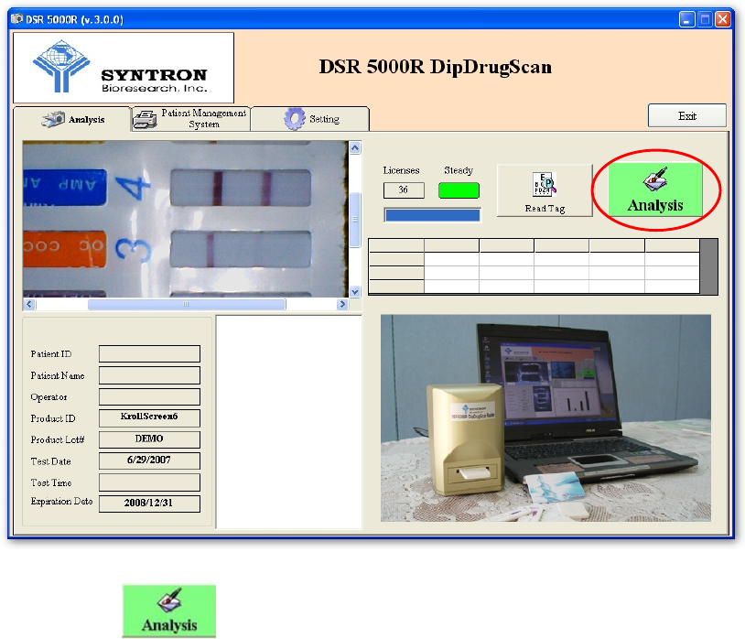Open the Setting tab
The height and width of the screenshot is (639, 745).
[x=309, y=119]
